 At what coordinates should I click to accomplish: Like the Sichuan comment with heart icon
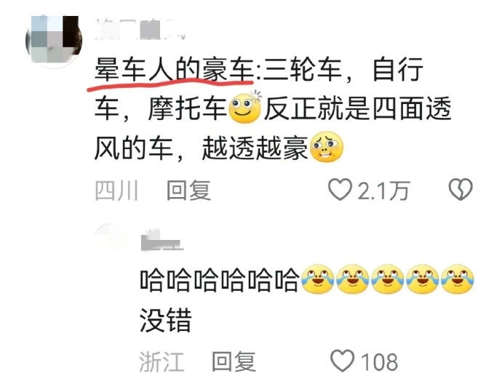tap(340, 190)
